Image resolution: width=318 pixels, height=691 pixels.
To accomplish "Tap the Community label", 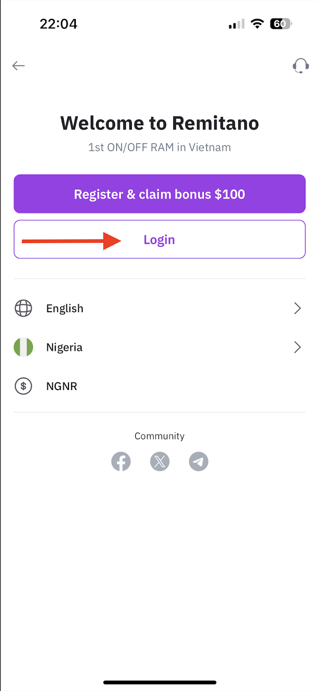I will click(159, 436).
